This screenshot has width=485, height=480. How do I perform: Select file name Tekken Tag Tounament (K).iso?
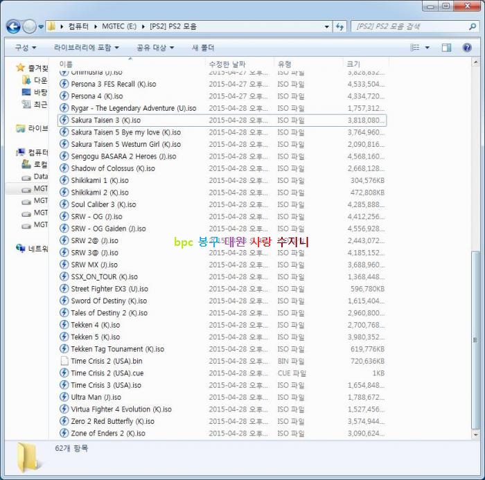(x=118, y=349)
